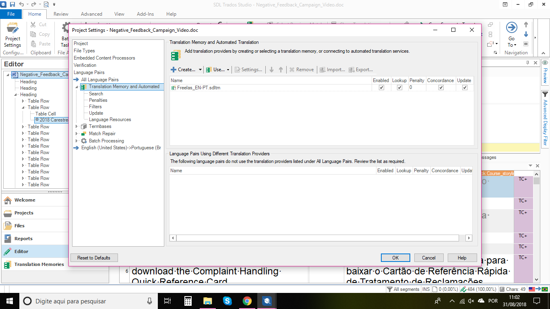Viewport: 550px width, 309px height.
Task: Expand the Match Repair tree node
Action: point(77,134)
